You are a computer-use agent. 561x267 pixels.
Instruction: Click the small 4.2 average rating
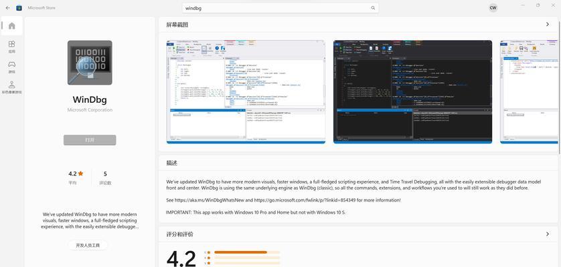tap(72, 174)
